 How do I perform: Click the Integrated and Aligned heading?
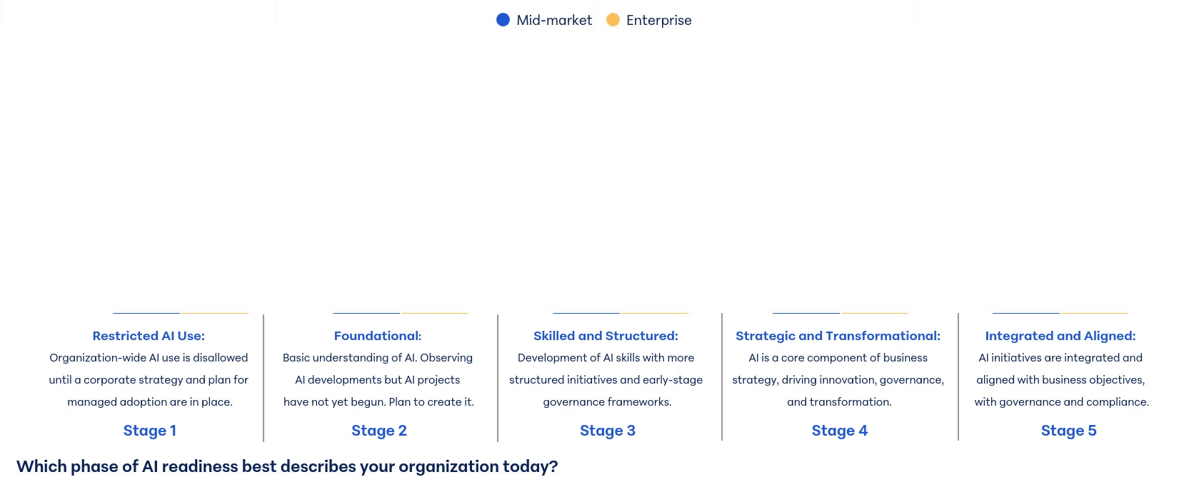1060,336
